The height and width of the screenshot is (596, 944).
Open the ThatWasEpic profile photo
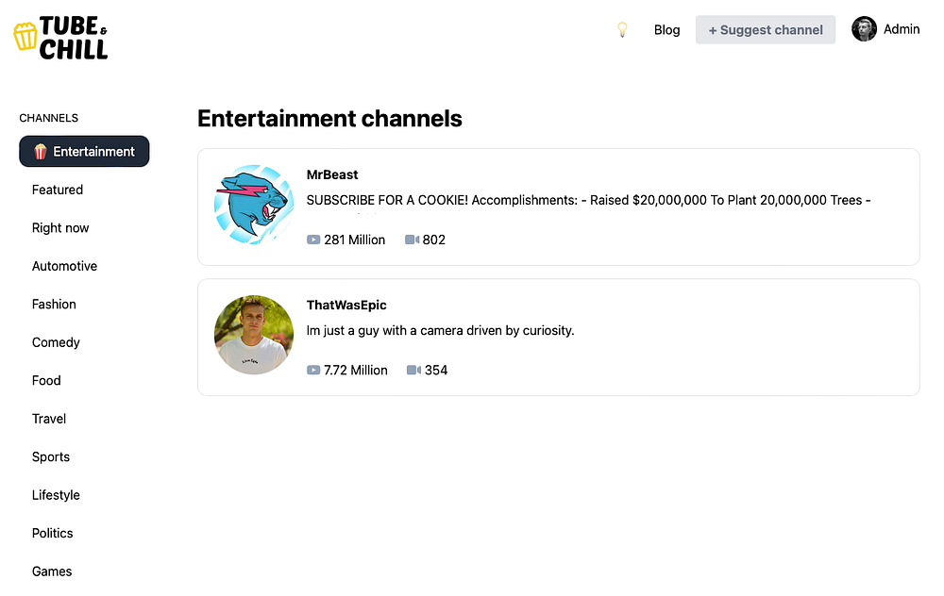coord(254,335)
